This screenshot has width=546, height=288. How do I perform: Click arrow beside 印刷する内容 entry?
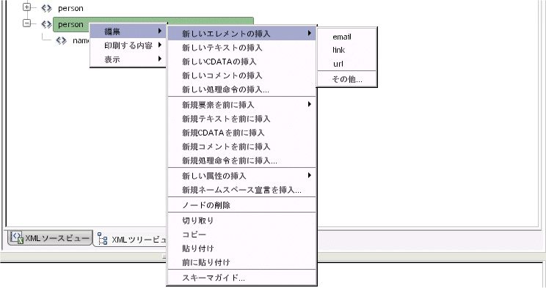(160, 45)
